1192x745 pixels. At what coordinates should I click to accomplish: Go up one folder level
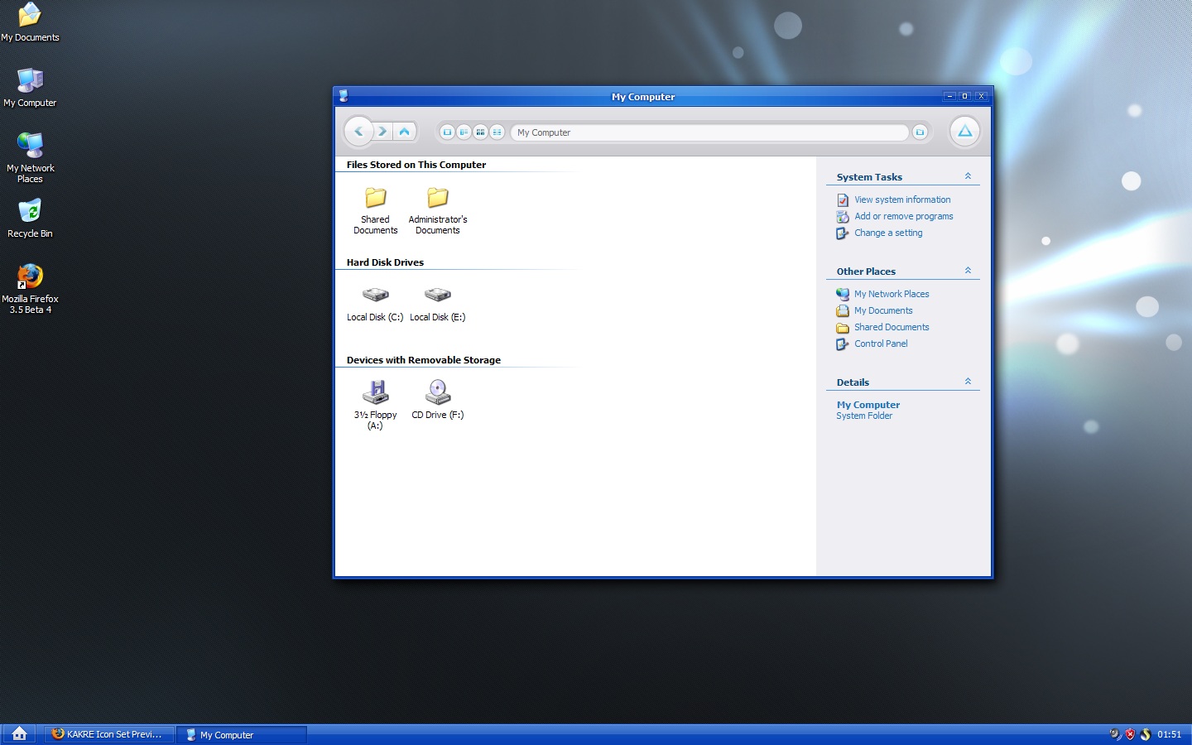click(404, 132)
